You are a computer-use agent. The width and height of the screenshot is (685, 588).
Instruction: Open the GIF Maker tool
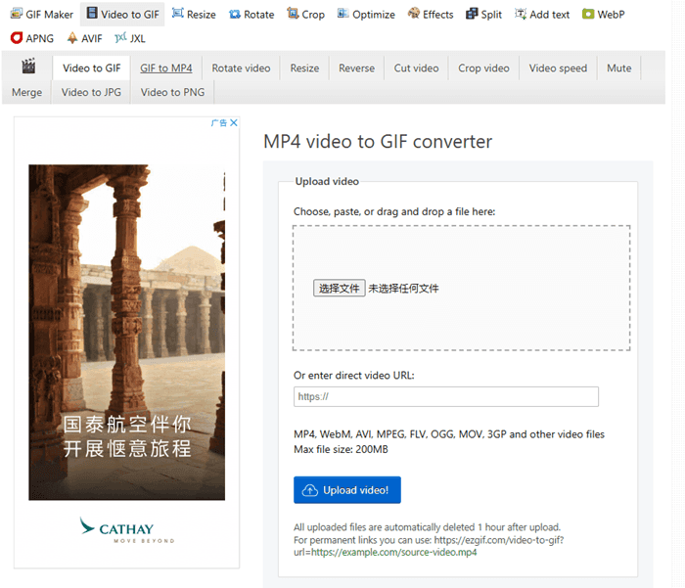tap(41, 15)
